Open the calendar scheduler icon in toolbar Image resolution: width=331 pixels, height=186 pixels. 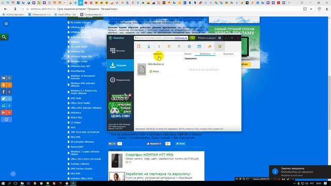(199, 46)
